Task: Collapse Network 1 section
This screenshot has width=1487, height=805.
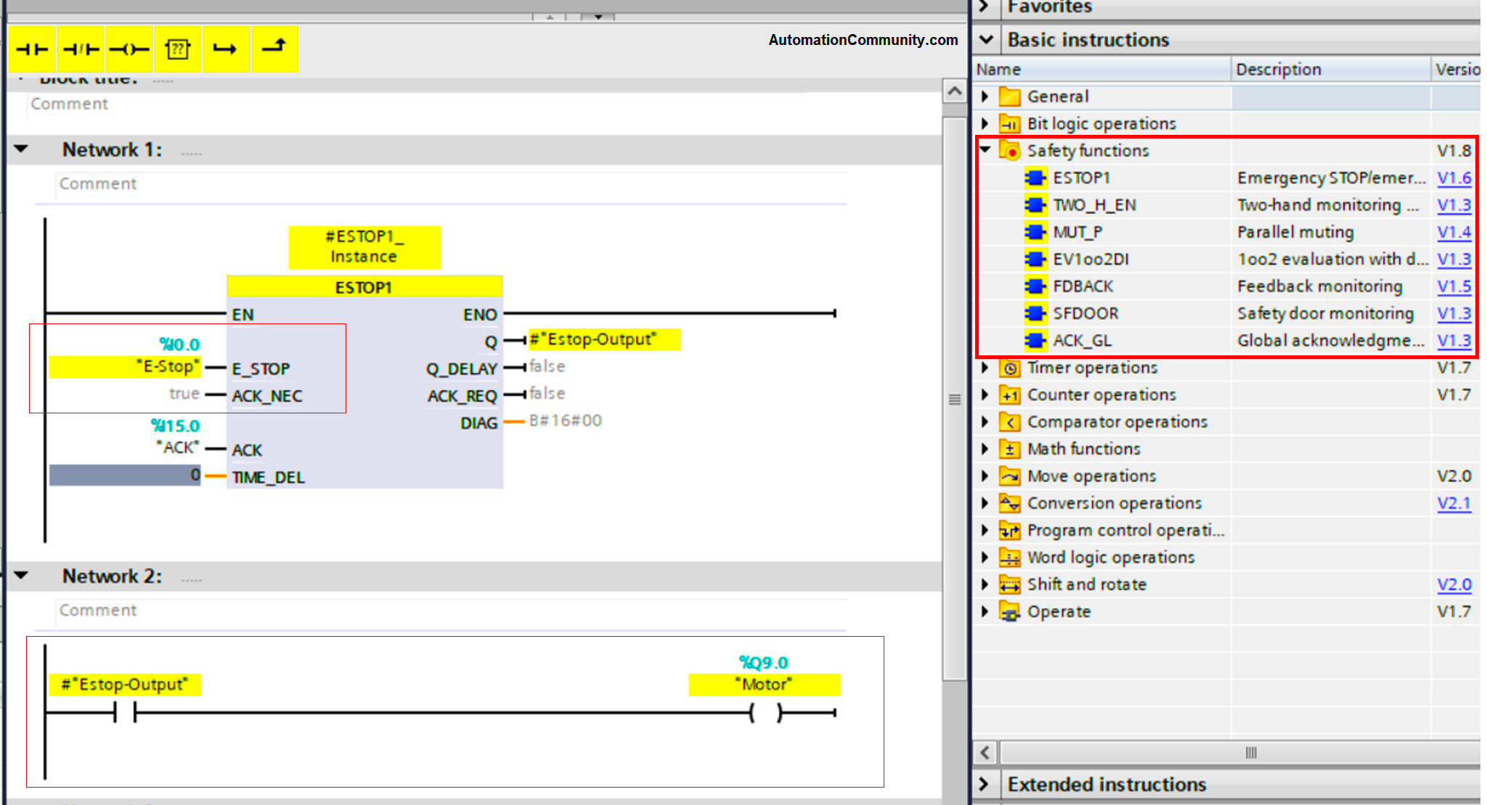Action: point(21,149)
